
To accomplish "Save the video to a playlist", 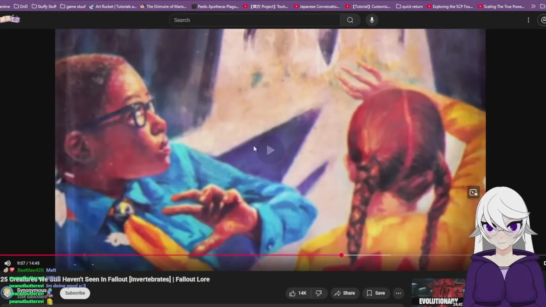I will pos(376,293).
